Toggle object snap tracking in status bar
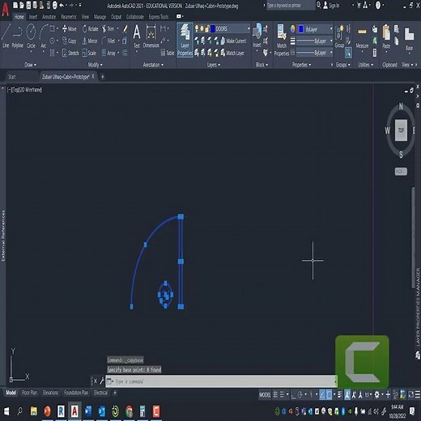Image resolution: width=421 pixels, height=421 pixels. 322,395
